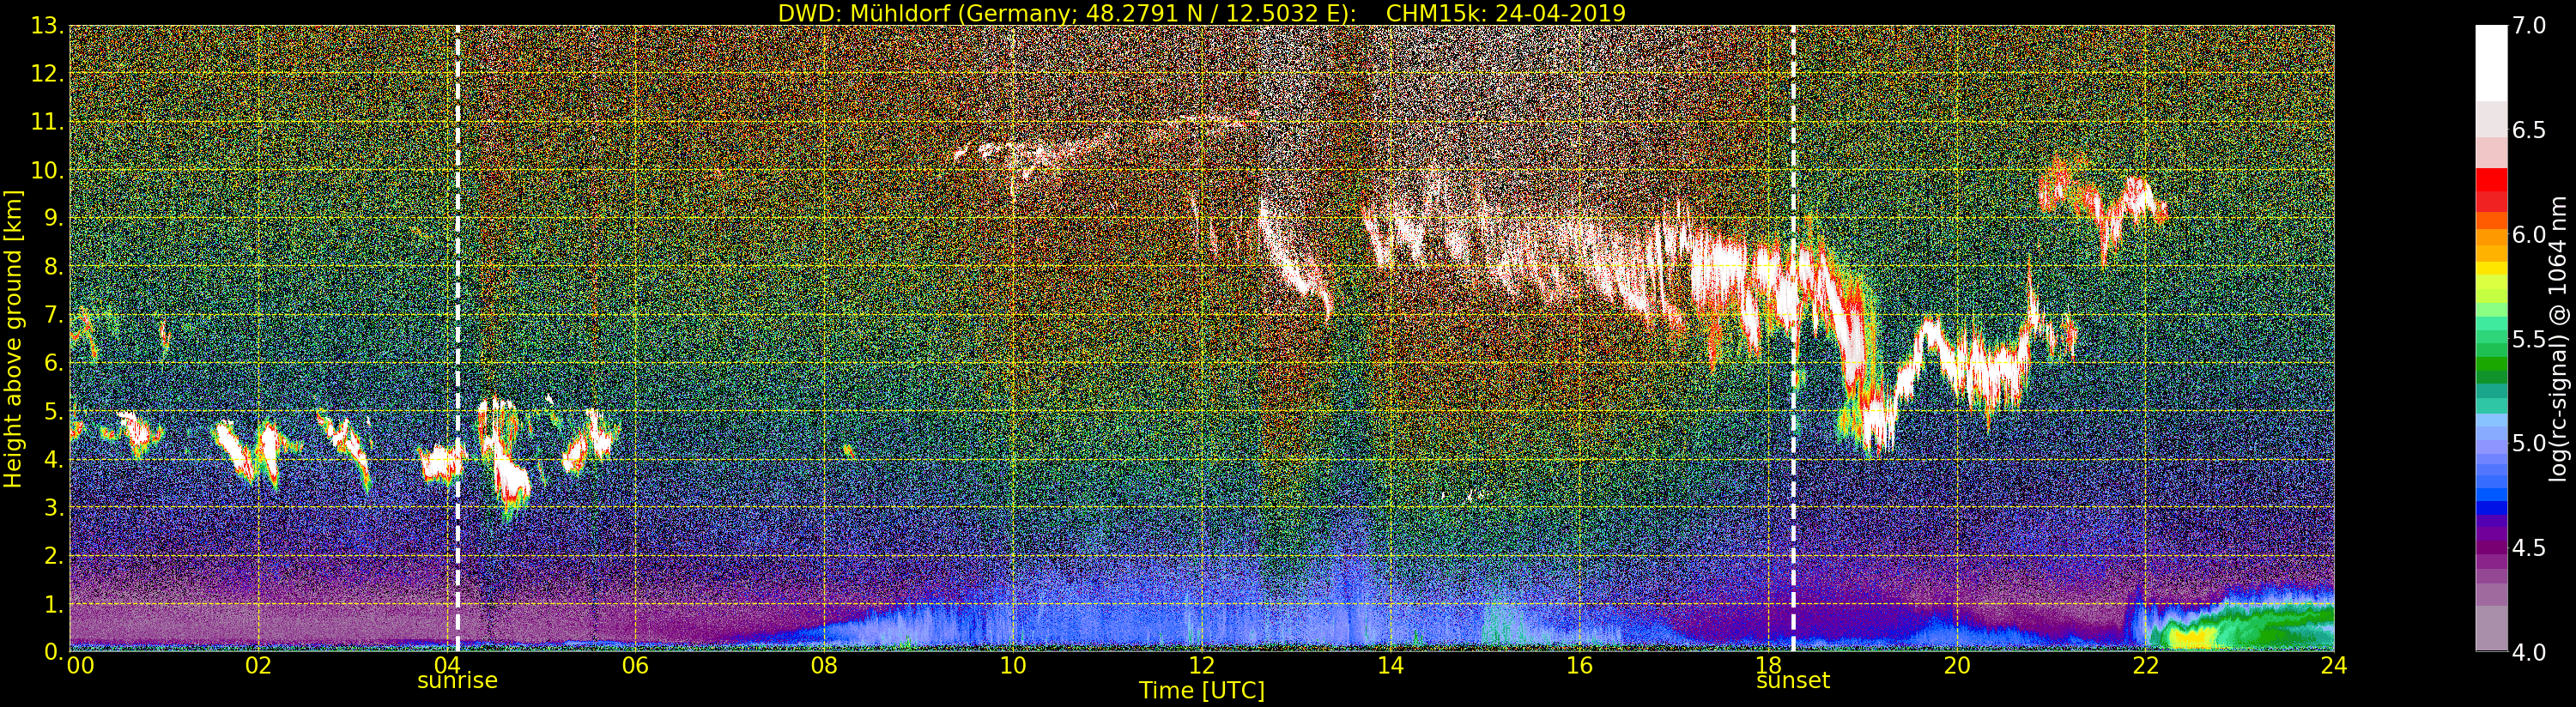
Task: Click the colorbar tick label '5.5'
Action: (2529, 339)
